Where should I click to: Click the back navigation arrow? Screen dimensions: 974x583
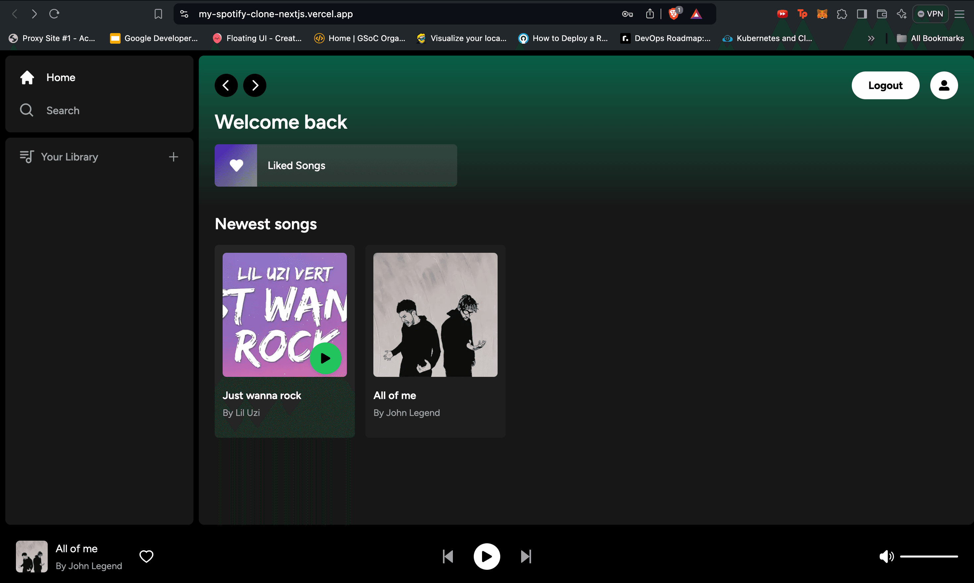coord(227,85)
